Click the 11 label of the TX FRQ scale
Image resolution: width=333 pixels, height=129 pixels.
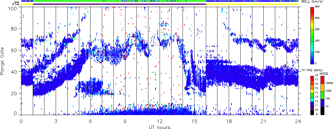(316, 105)
